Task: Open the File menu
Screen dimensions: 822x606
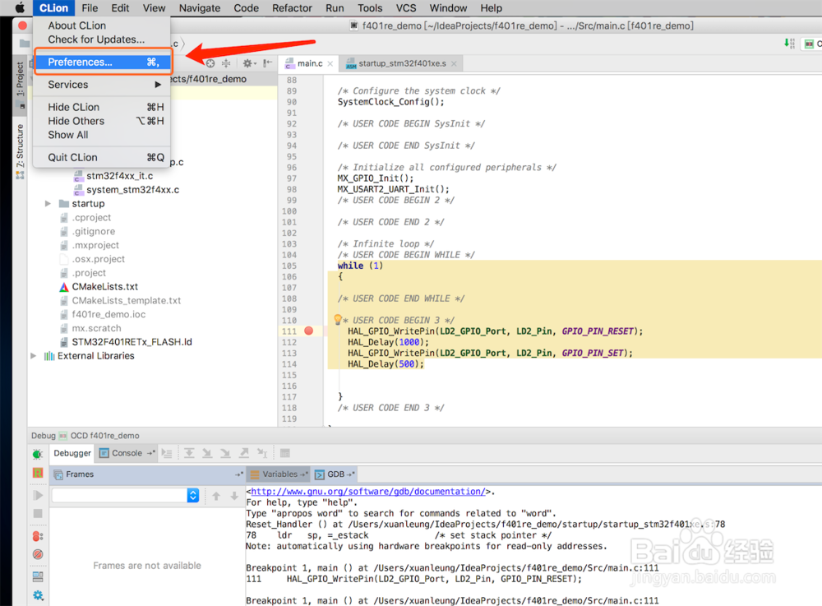Action: point(90,8)
